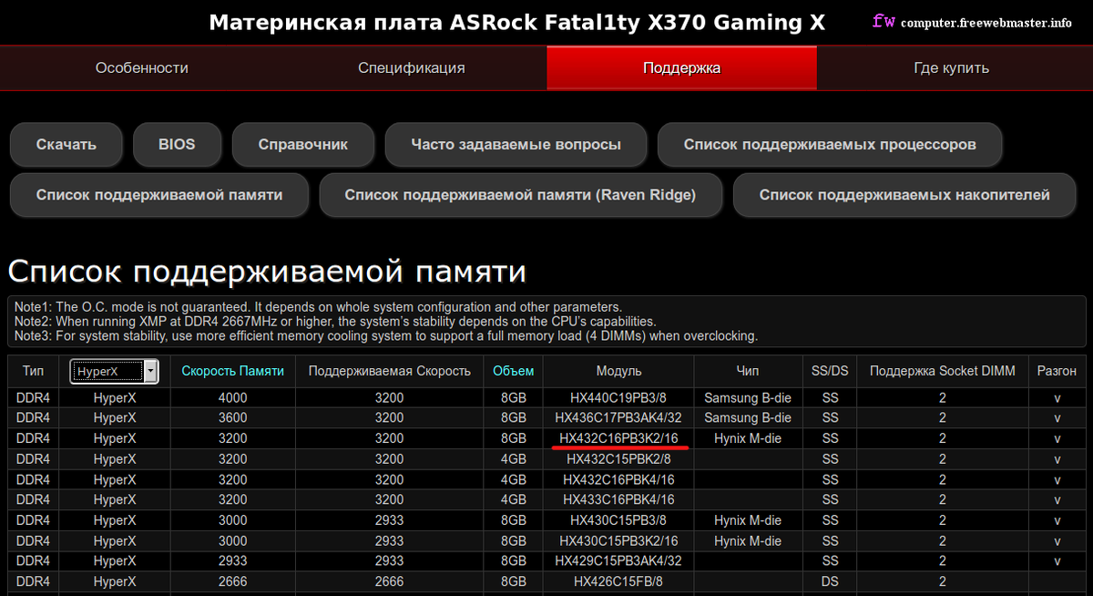This screenshot has height=596, width=1093.
Task: Select module HX433C16PBK4/16 cell
Action: pos(618,499)
